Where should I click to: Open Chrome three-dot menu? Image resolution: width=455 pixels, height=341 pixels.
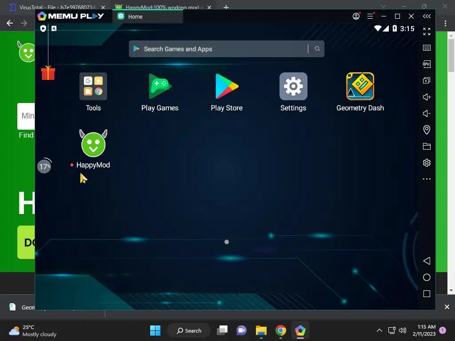(x=445, y=23)
